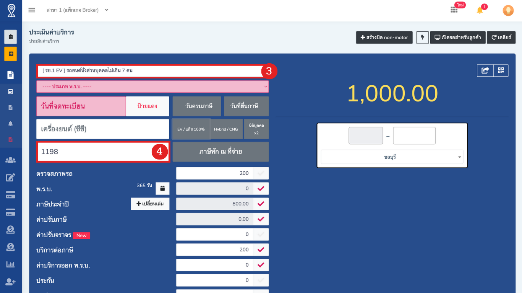Toggle the Hybrid / CNG option

click(x=226, y=129)
